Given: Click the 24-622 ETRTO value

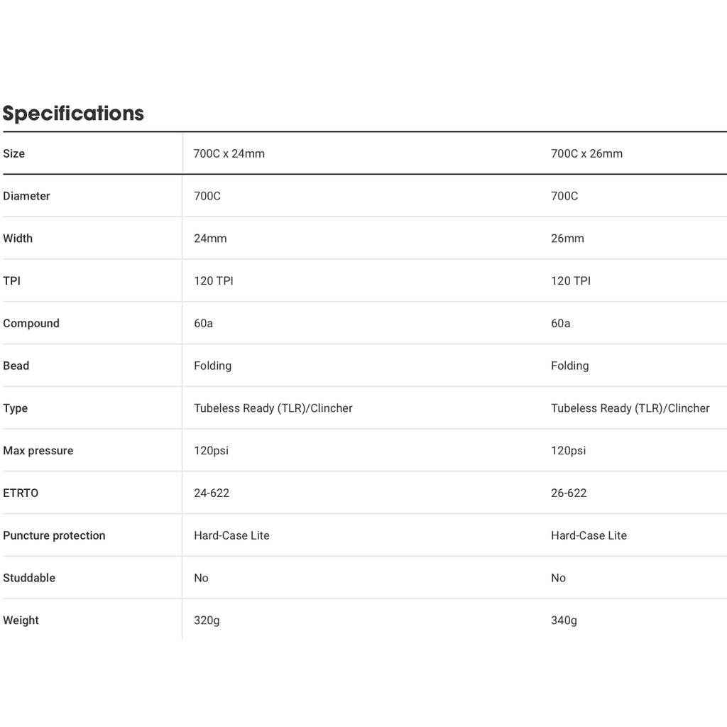Looking at the screenshot, I should [x=212, y=493].
